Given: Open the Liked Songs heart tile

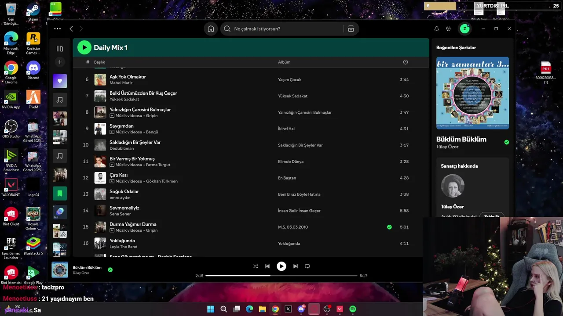Looking at the screenshot, I should pos(60,81).
